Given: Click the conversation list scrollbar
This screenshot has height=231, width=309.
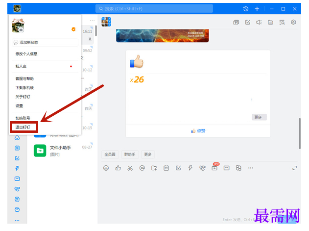Looking at the screenshot, I should pos(96,31).
